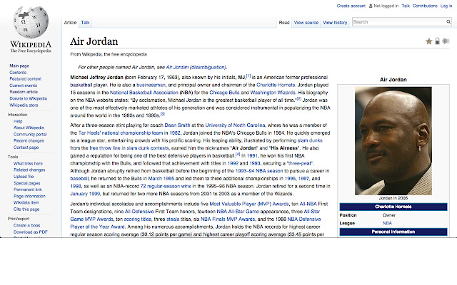Open NBA All-Star Game link
This screenshot has width=457, height=285.
pyautogui.click(x=238, y=212)
